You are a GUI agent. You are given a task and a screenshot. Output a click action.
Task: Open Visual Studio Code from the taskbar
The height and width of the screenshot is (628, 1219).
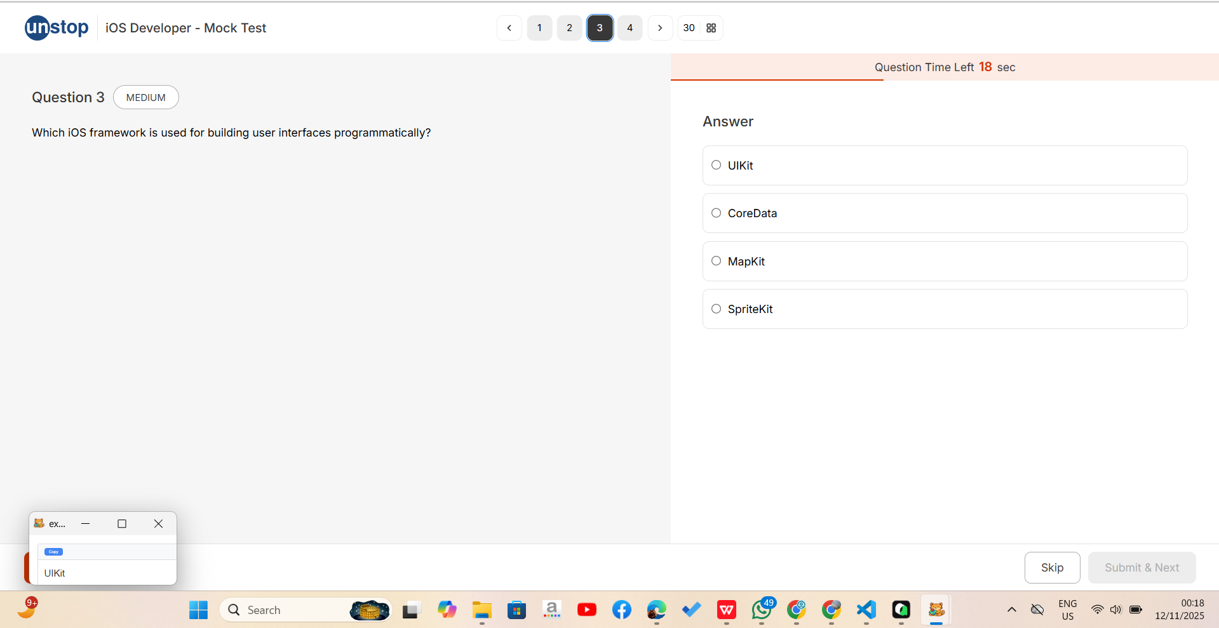(x=866, y=610)
